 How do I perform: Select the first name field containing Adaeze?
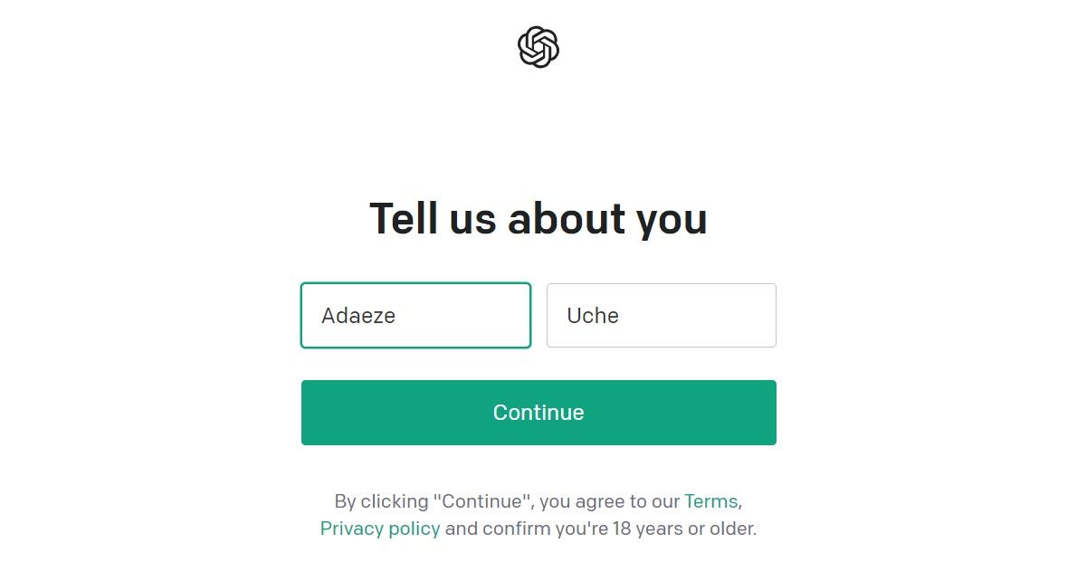pyautogui.click(x=415, y=315)
